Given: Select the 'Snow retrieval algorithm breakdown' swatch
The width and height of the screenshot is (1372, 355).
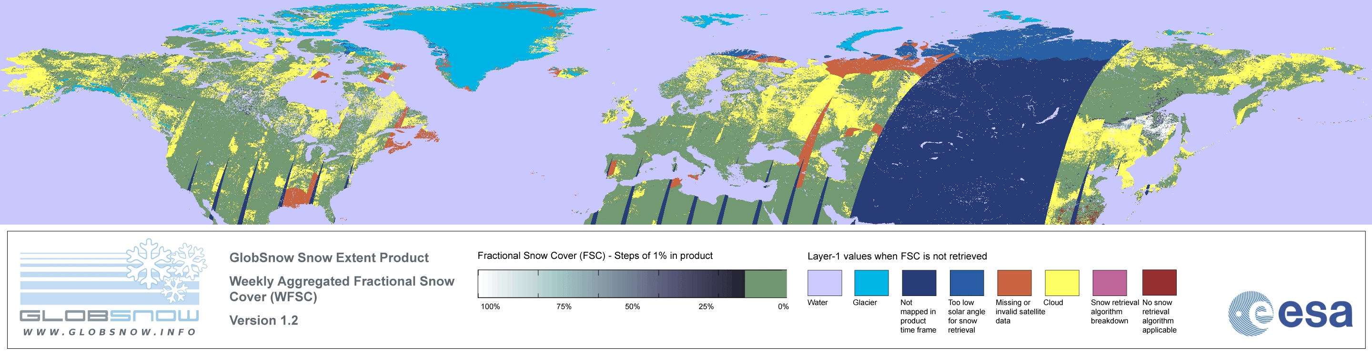Looking at the screenshot, I should coord(1110,283).
